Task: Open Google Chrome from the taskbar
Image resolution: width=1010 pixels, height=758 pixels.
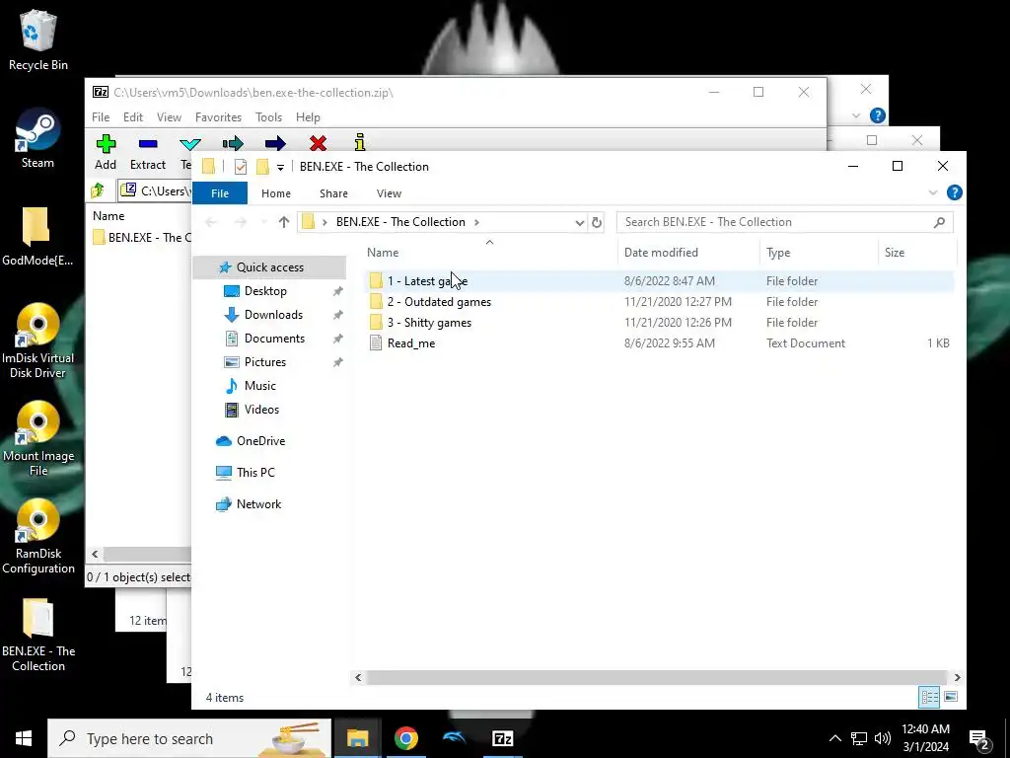Action: point(405,738)
